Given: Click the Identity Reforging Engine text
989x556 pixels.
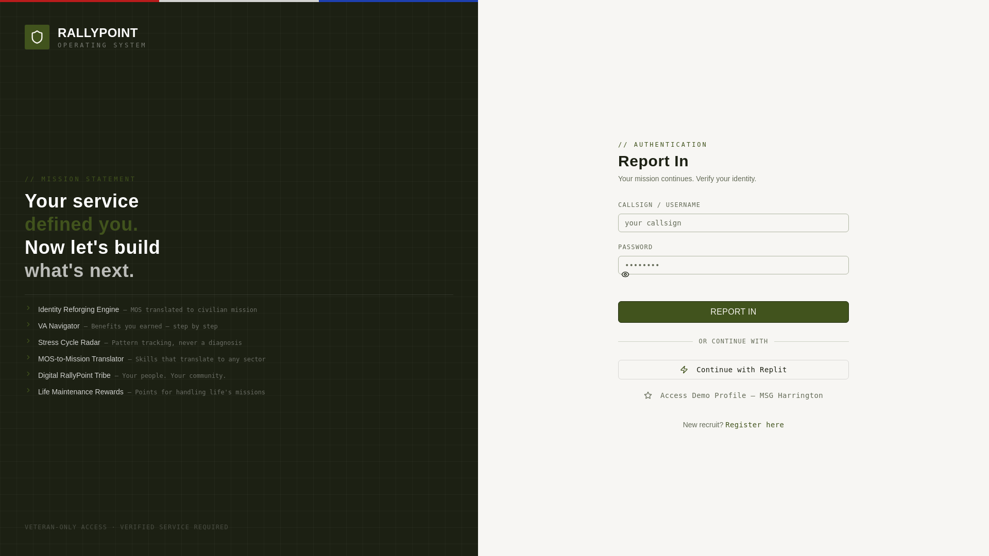Looking at the screenshot, I should (78, 309).
